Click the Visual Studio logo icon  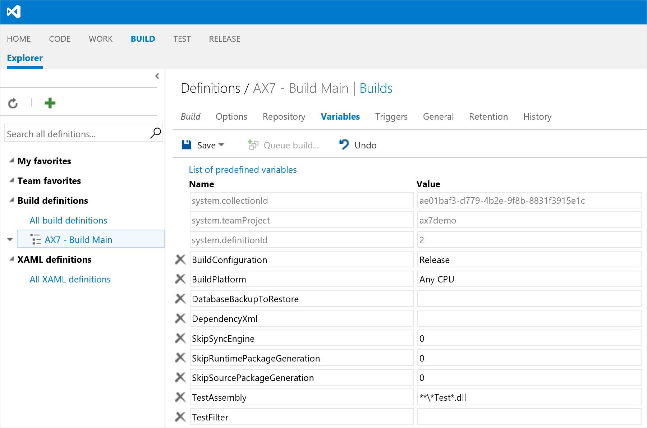click(14, 12)
